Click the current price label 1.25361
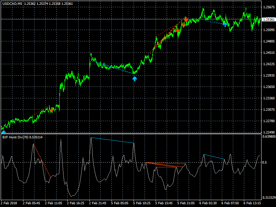The height and width of the screenshot is (207, 276). click(269, 19)
